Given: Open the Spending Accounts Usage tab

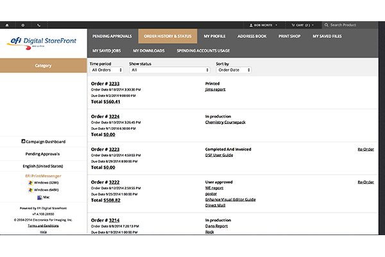Looking at the screenshot, I should [203, 50].
